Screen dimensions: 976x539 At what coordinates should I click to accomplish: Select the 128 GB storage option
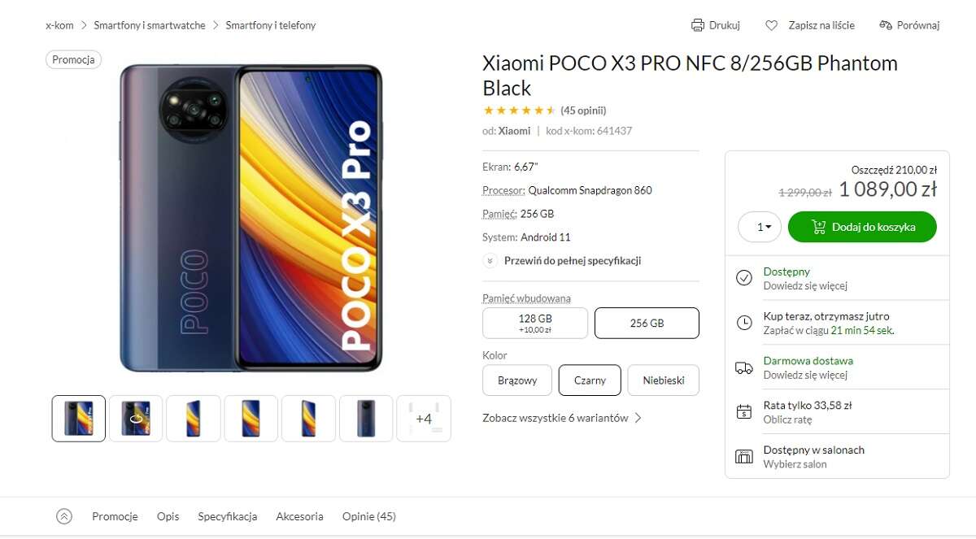tap(535, 323)
